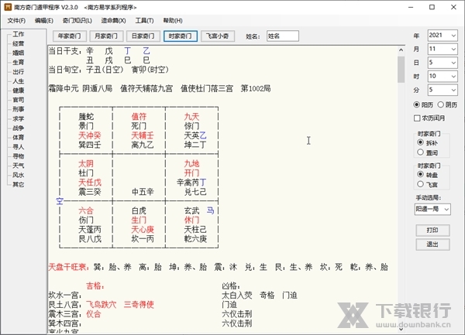This screenshot has width=465, height=335.
Task: Select 经营 in the sidebar tree
Action: click(19, 43)
